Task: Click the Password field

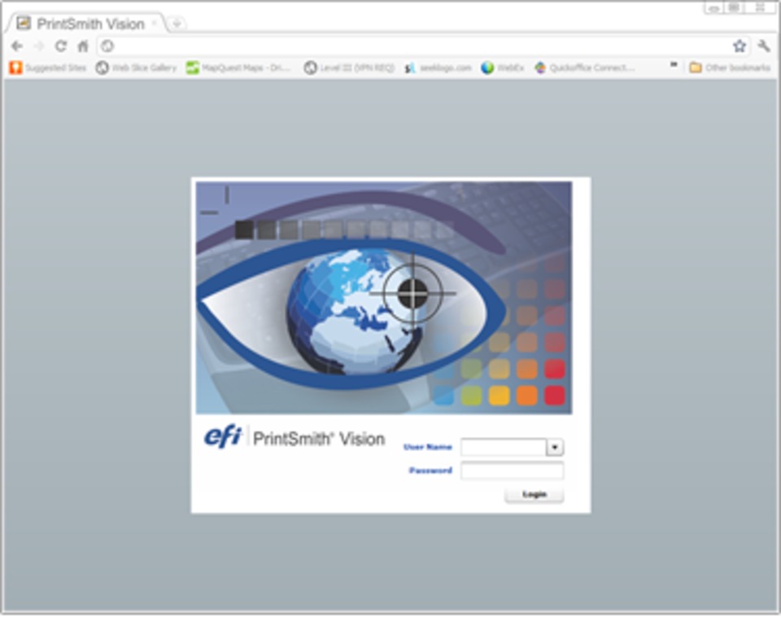Action: (x=512, y=470)
